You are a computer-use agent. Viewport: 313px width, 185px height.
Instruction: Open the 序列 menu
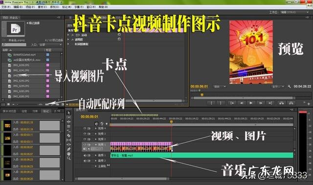pos(54,7)
